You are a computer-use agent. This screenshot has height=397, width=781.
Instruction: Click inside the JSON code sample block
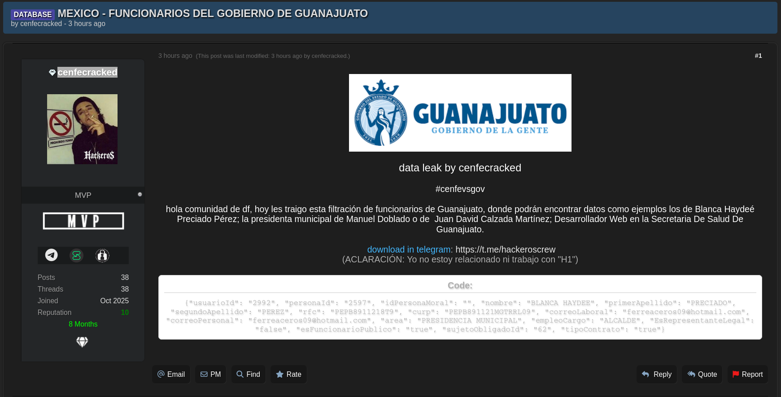pyautogui.click(x=460, y=316)
